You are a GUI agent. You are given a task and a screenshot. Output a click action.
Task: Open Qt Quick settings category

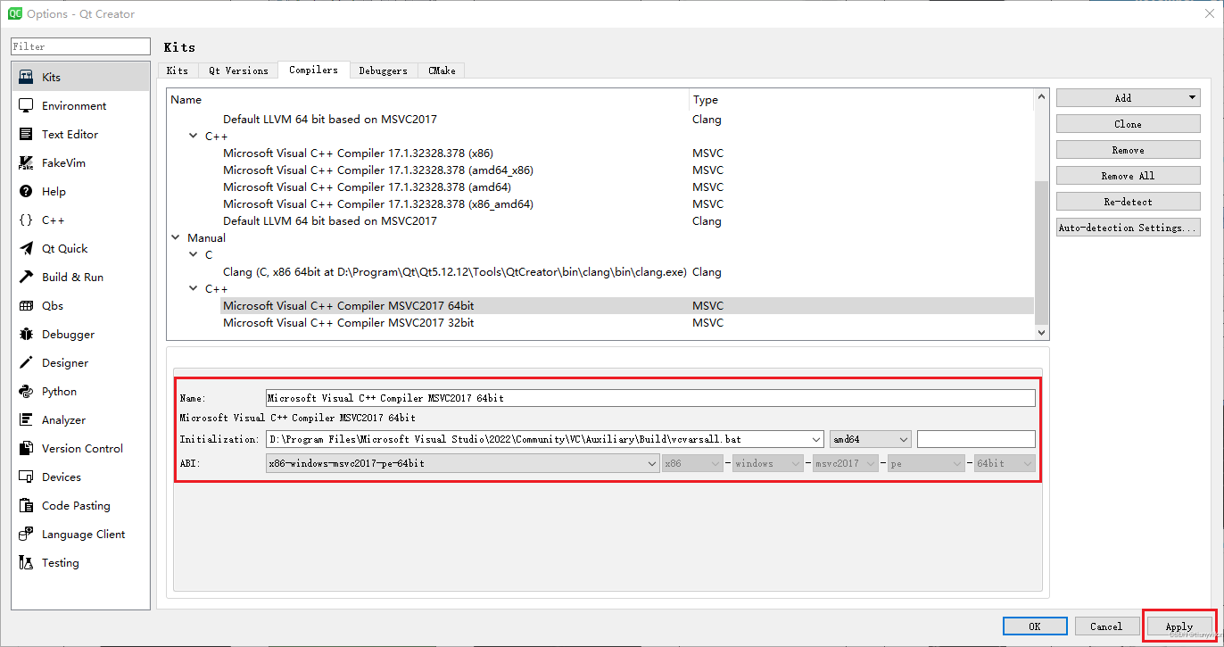pos(80,248)
